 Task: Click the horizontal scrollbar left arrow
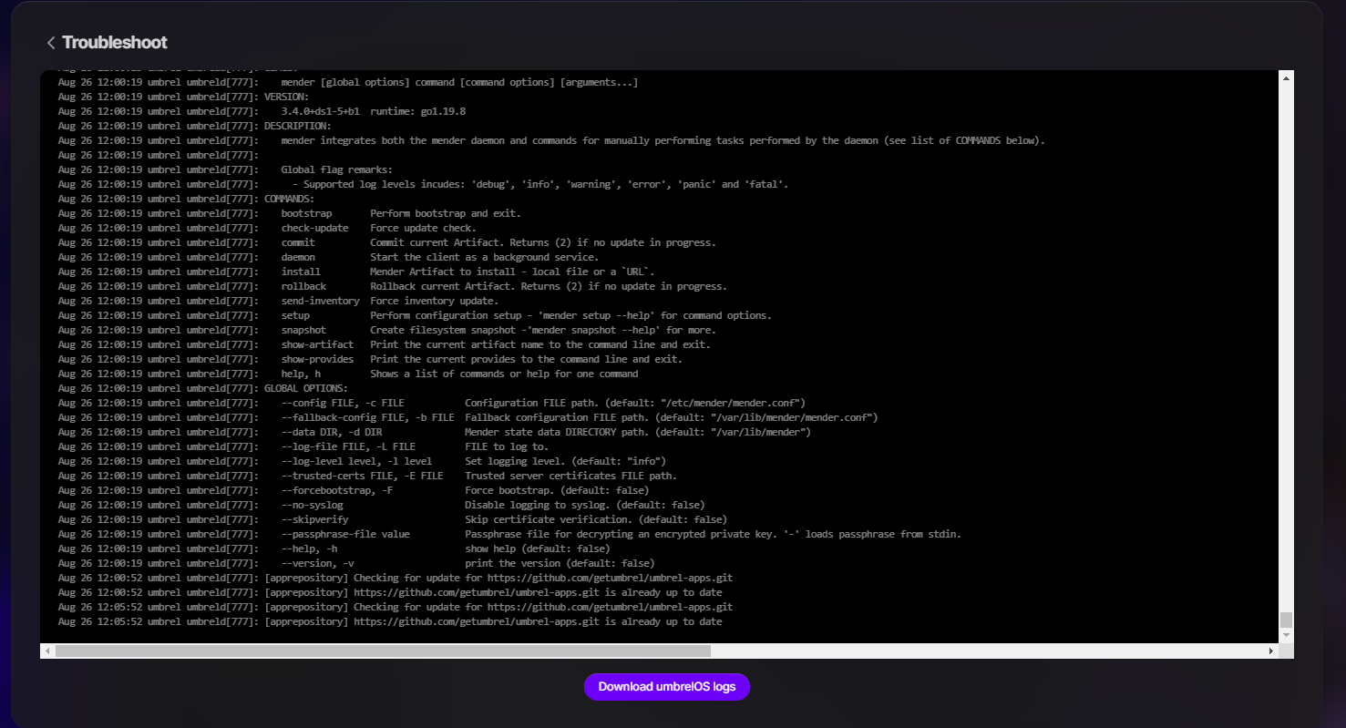[46, 651]
